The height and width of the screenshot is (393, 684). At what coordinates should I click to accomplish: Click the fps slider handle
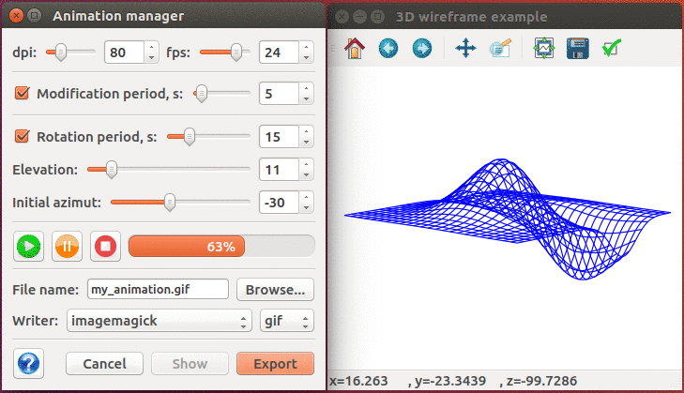[236, 53]
